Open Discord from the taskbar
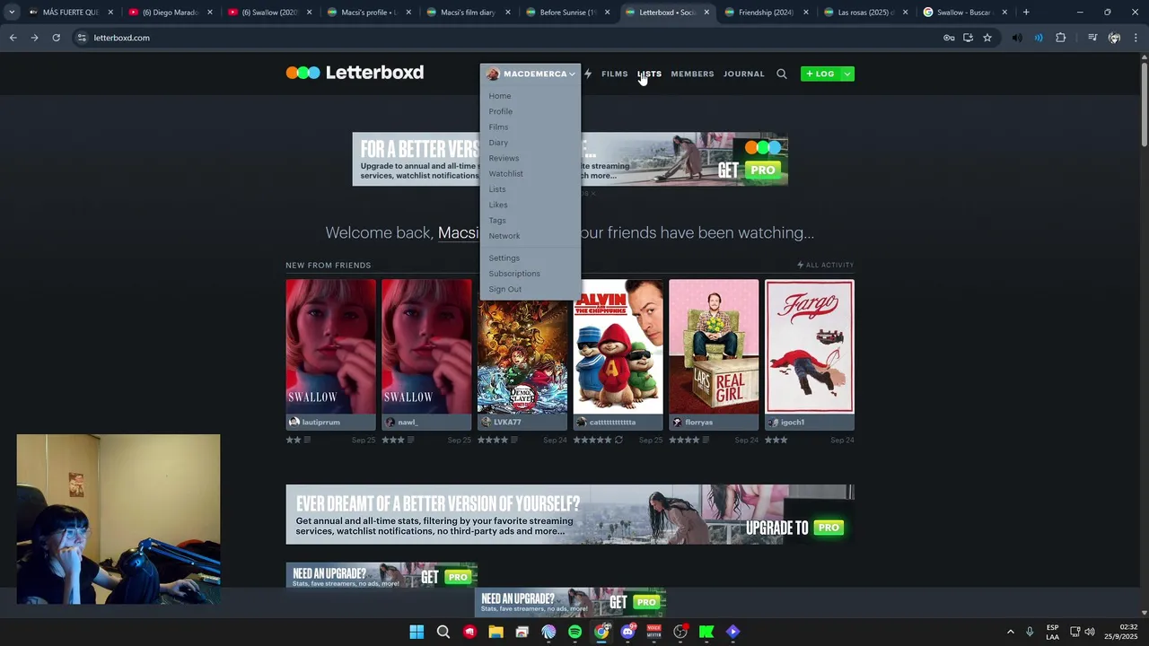The width and height of the screenshot is (1149, 646). pos(627,632)
